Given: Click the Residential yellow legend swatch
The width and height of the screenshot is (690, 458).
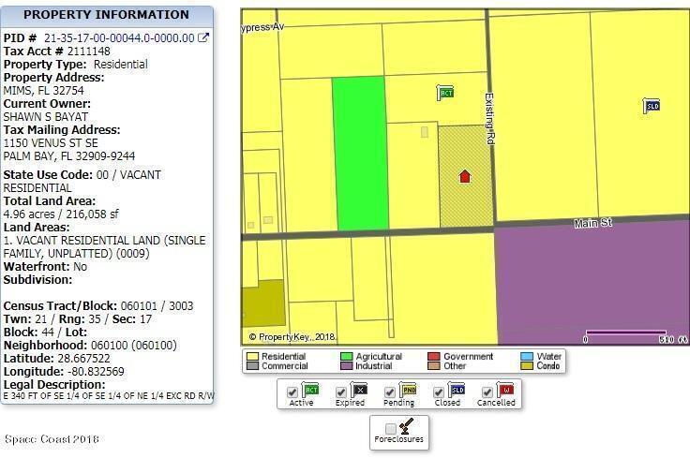Looking at the screenshot, I should [252, 357].
